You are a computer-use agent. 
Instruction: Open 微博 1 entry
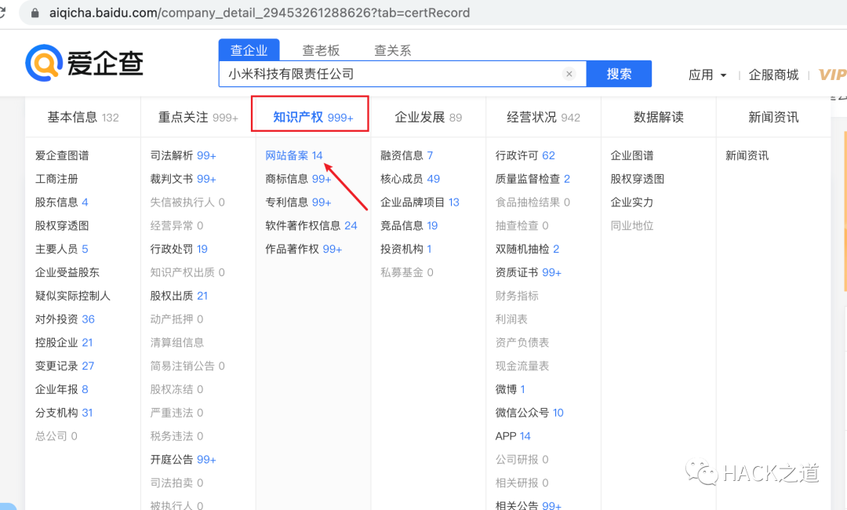(x=511, y=389)
